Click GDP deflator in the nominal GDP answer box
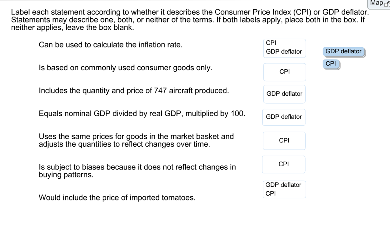Viewport: 390px width, 229px height. [x=283, y=117]
